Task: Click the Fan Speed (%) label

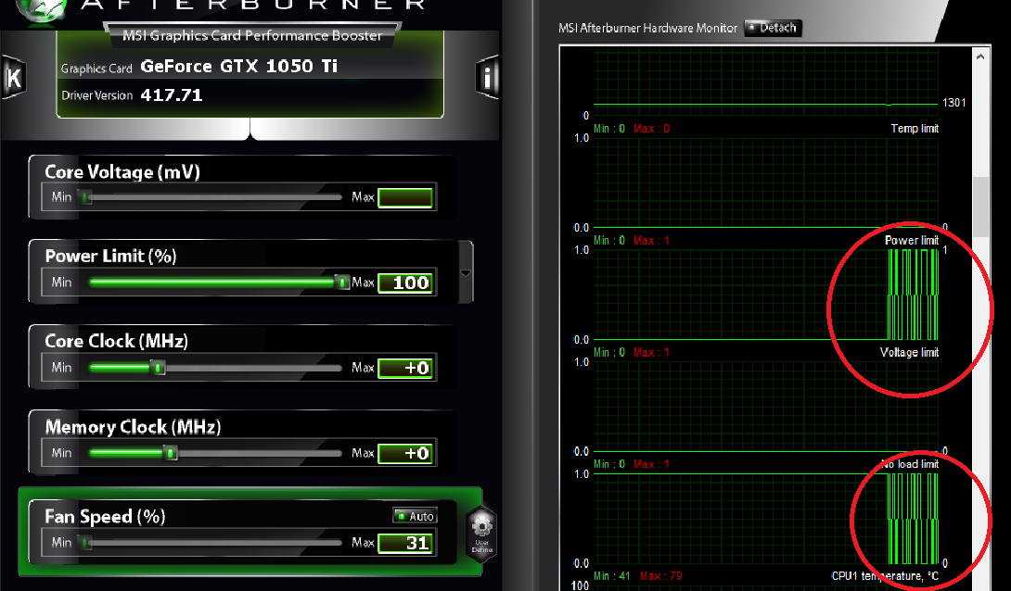Action: coord(105,516)
